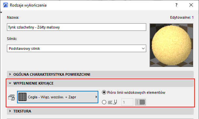This screenshot has height=119, width=199.
Task: Click the yellow sphere material preview
Action: (171, 45)
